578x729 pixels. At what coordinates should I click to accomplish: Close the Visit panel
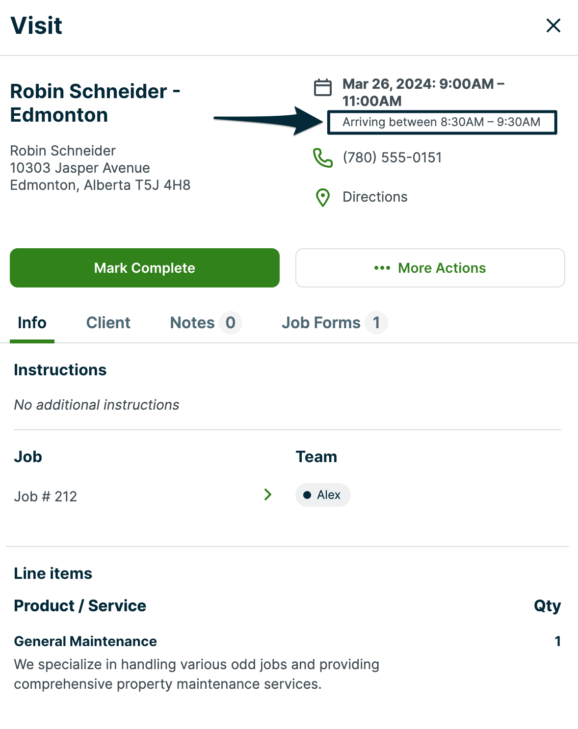click(x=553, y=26)
